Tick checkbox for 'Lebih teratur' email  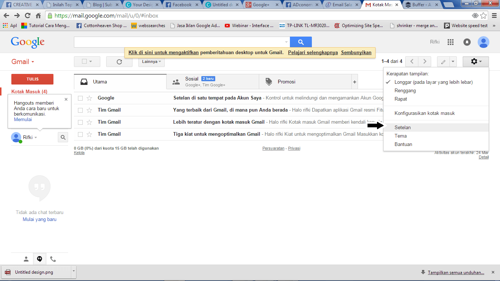(80, 122)
